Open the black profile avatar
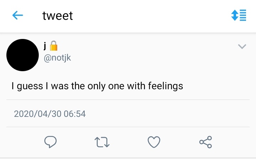The width and height of the screenshot is (256, 159). click(x=23, y=55)
